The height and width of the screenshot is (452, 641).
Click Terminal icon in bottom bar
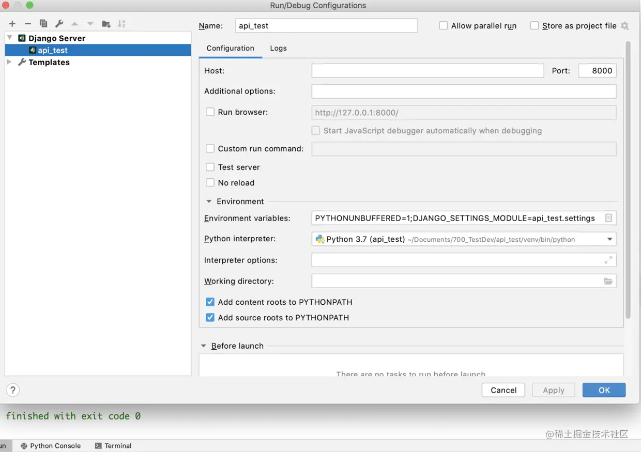98,446
